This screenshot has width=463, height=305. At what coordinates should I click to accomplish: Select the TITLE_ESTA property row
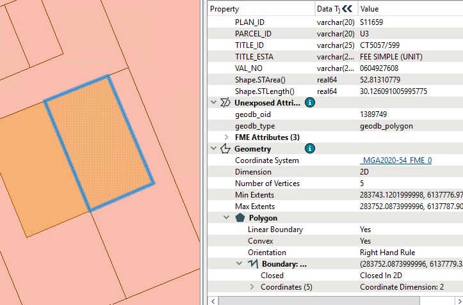coord(335,57)
